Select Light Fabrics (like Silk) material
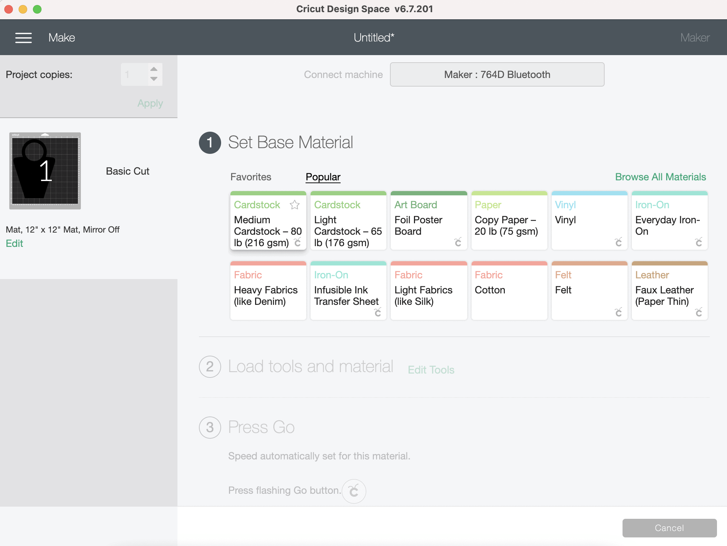This screenshot has height=546, width=727. 429,291
